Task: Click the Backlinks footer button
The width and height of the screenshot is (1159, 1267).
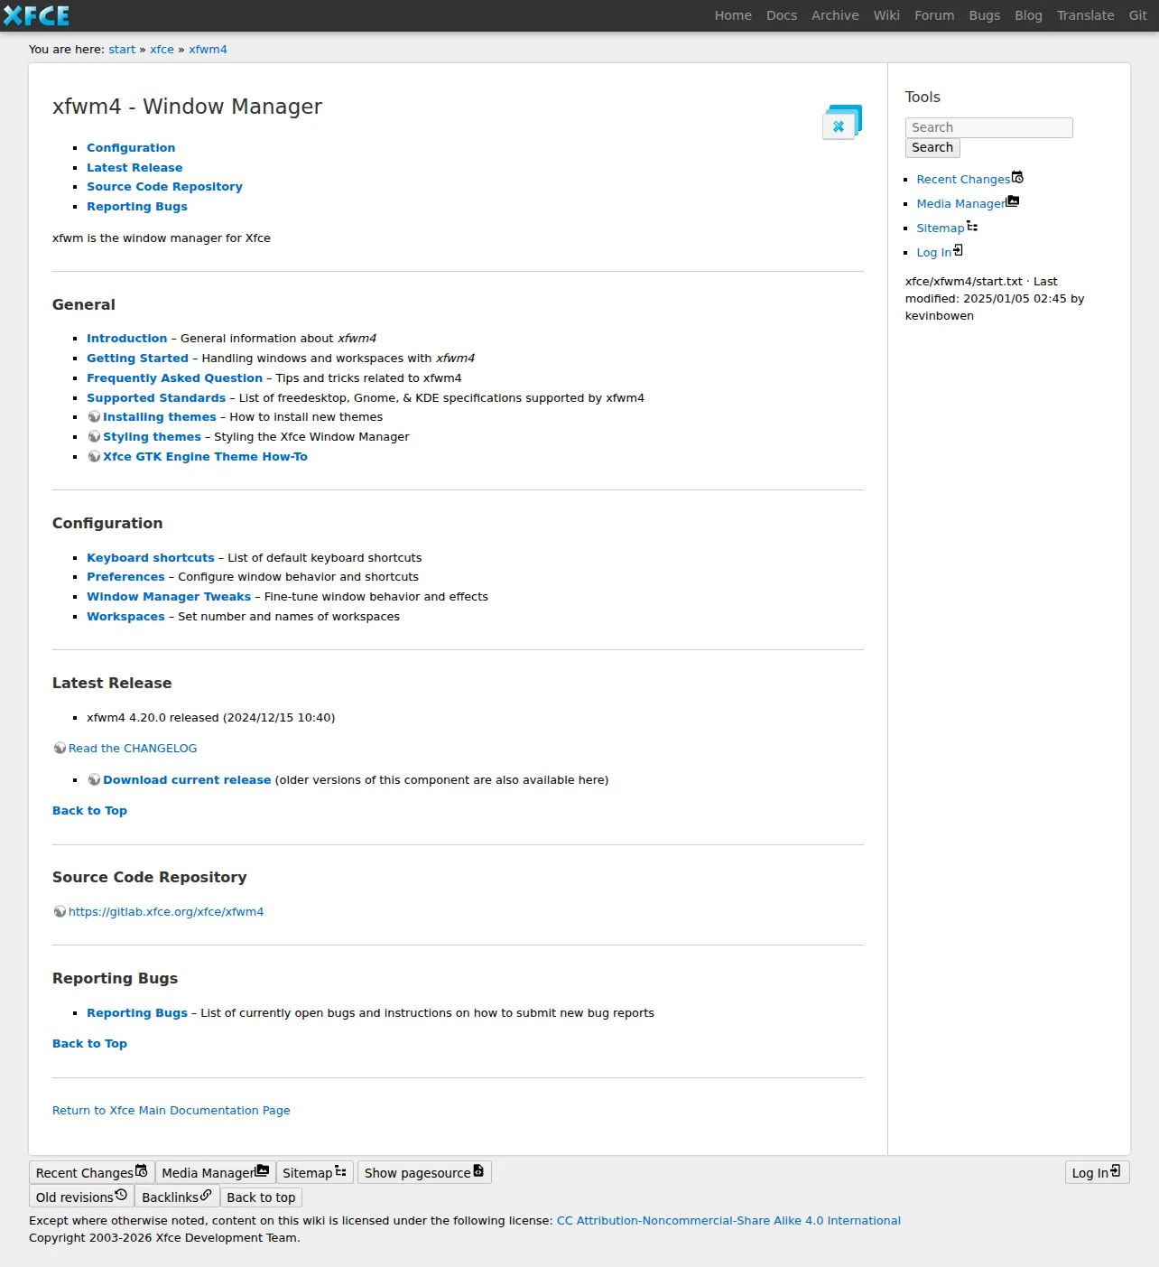Action: point(177,1197)
